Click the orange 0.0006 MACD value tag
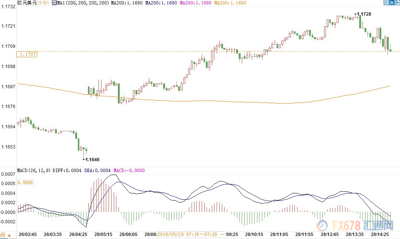The height and width of the screenshot is (239, 400). click(25, 183)
